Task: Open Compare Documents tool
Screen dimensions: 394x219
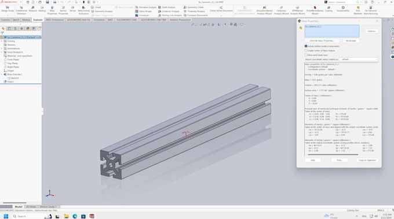Action: (195, 15)
